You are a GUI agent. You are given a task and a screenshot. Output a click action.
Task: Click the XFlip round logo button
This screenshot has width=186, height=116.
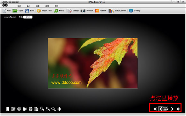tap(5, 4)
